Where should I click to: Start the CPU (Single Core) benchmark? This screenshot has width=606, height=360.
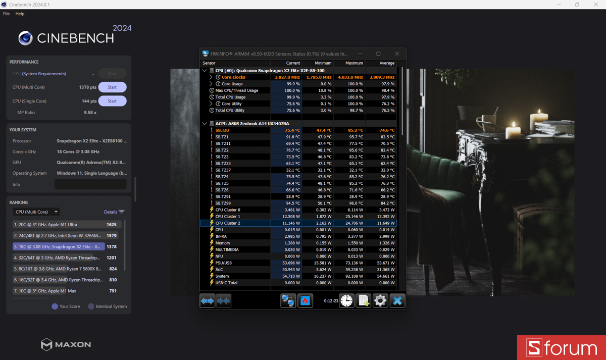(x=112, y=101)
